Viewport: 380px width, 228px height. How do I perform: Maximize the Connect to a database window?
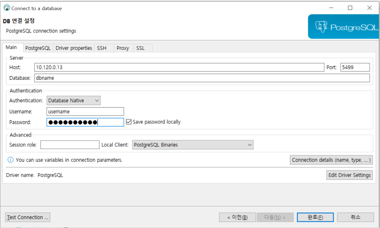click(x=350, y=8)
